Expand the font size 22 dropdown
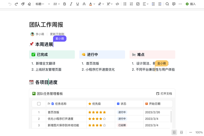The image size is (204, 136). [x=56, y=4]
